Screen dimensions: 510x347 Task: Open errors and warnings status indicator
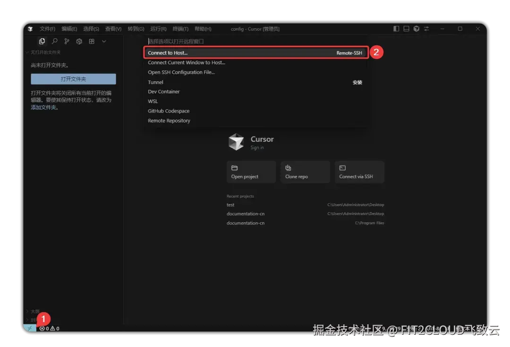click(x=50, y=329)
